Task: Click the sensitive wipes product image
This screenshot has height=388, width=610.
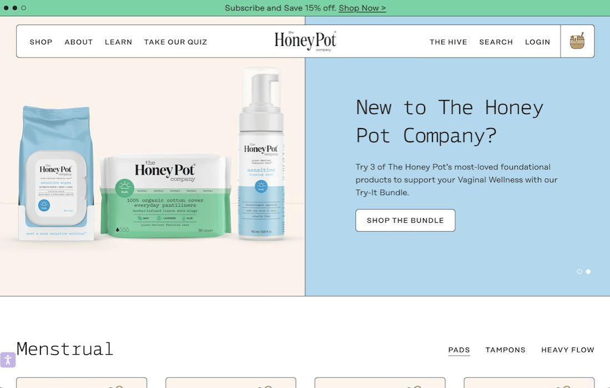Action: pyautogui.click(x=57, y=173)
